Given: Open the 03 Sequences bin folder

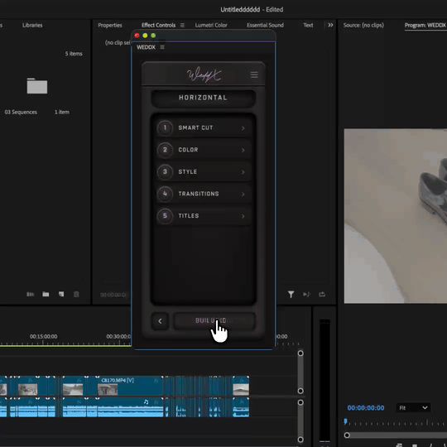Looking at the screenshot, I should [x=37, y=86].
